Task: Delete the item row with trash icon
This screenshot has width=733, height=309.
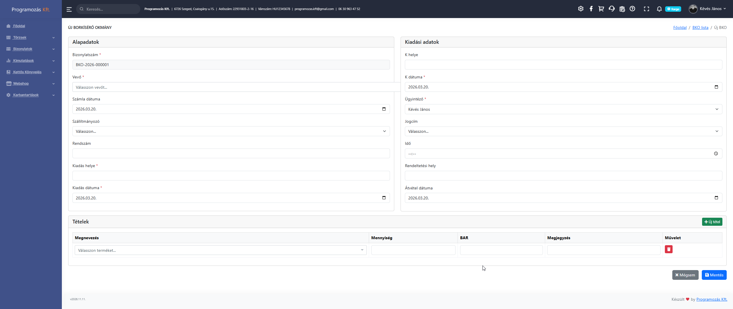Action: click(x=669, y=249)
